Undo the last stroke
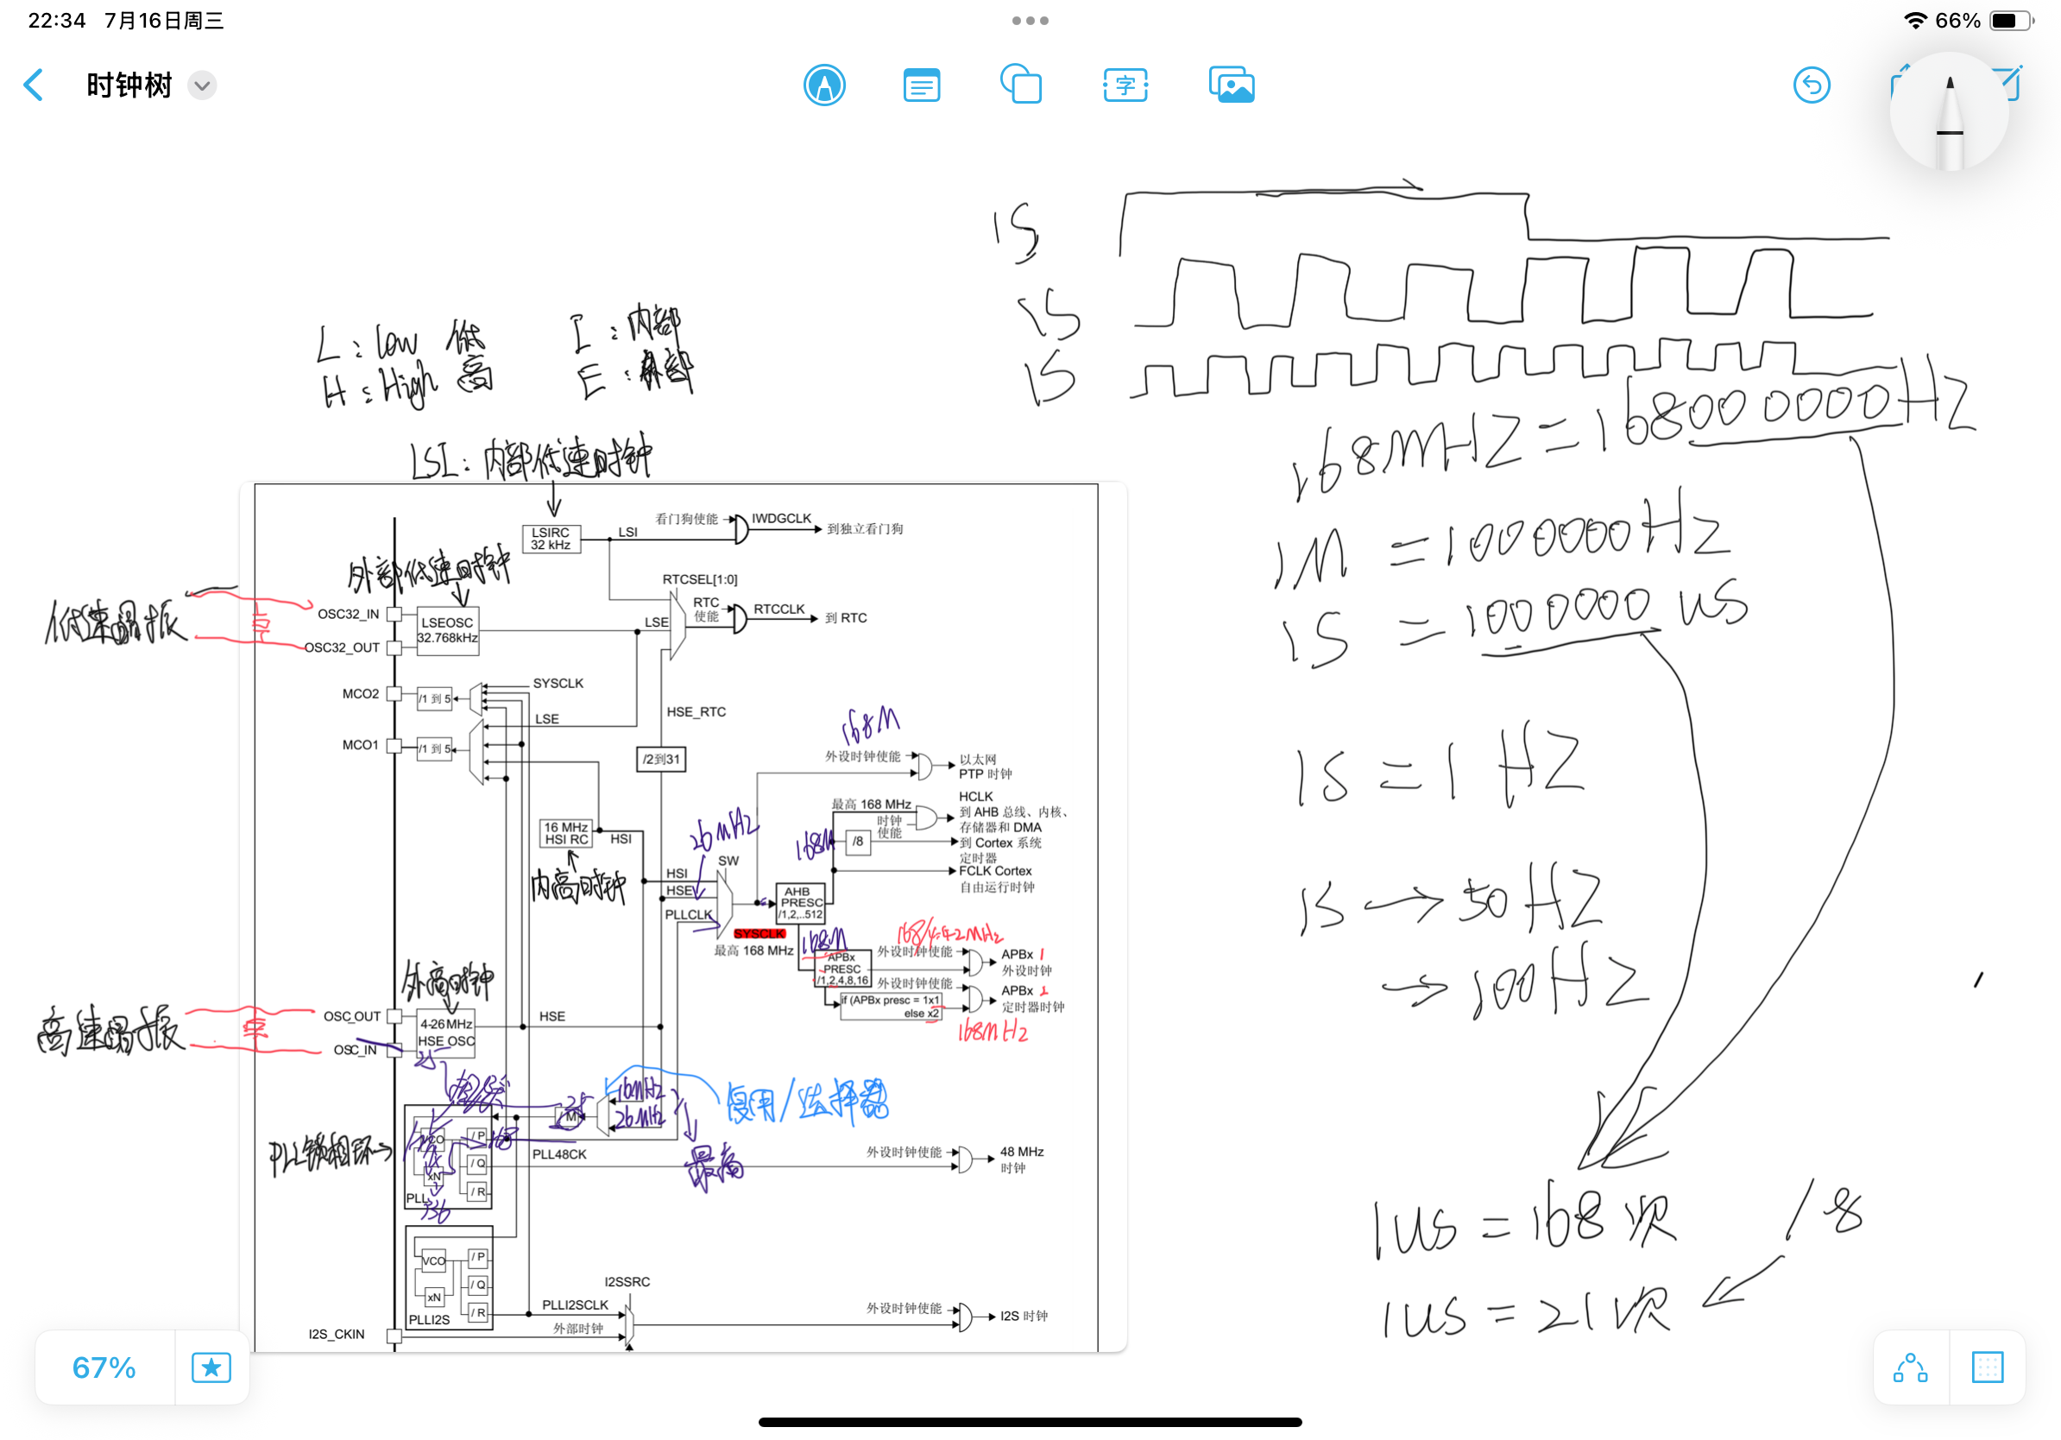Viewport: 2061px width, 1440px height. click(x=1811, y=86)
